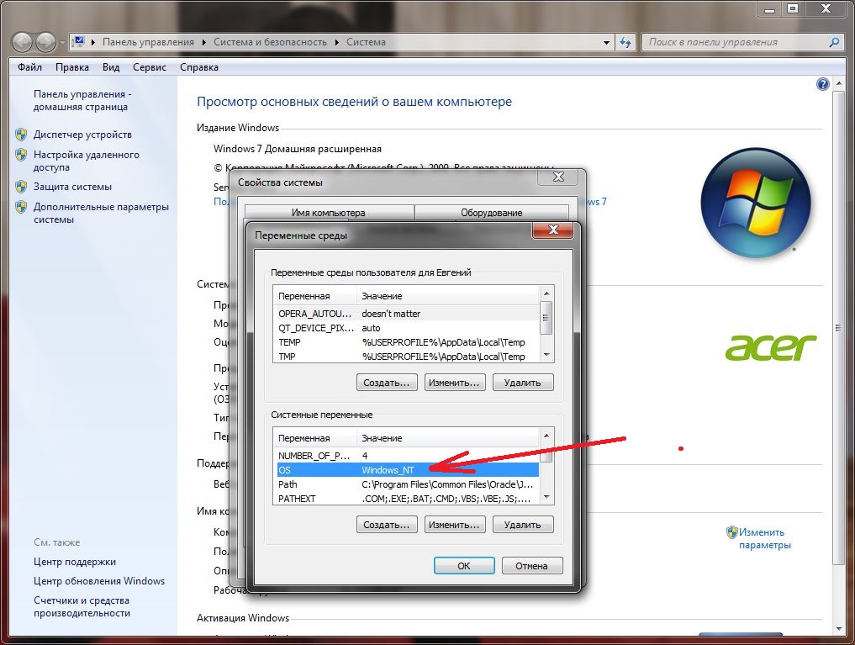Click Изменить параметры link

click(x=764, y=539)
